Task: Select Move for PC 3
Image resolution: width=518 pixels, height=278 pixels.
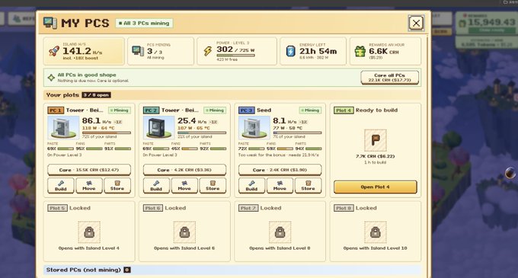Action: coord(280,186)
